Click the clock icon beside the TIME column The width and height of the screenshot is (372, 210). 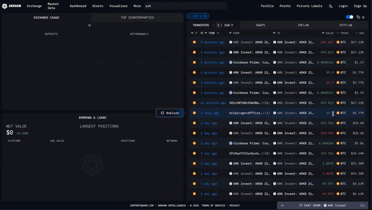pyautogui.click(x=202, y=33)
